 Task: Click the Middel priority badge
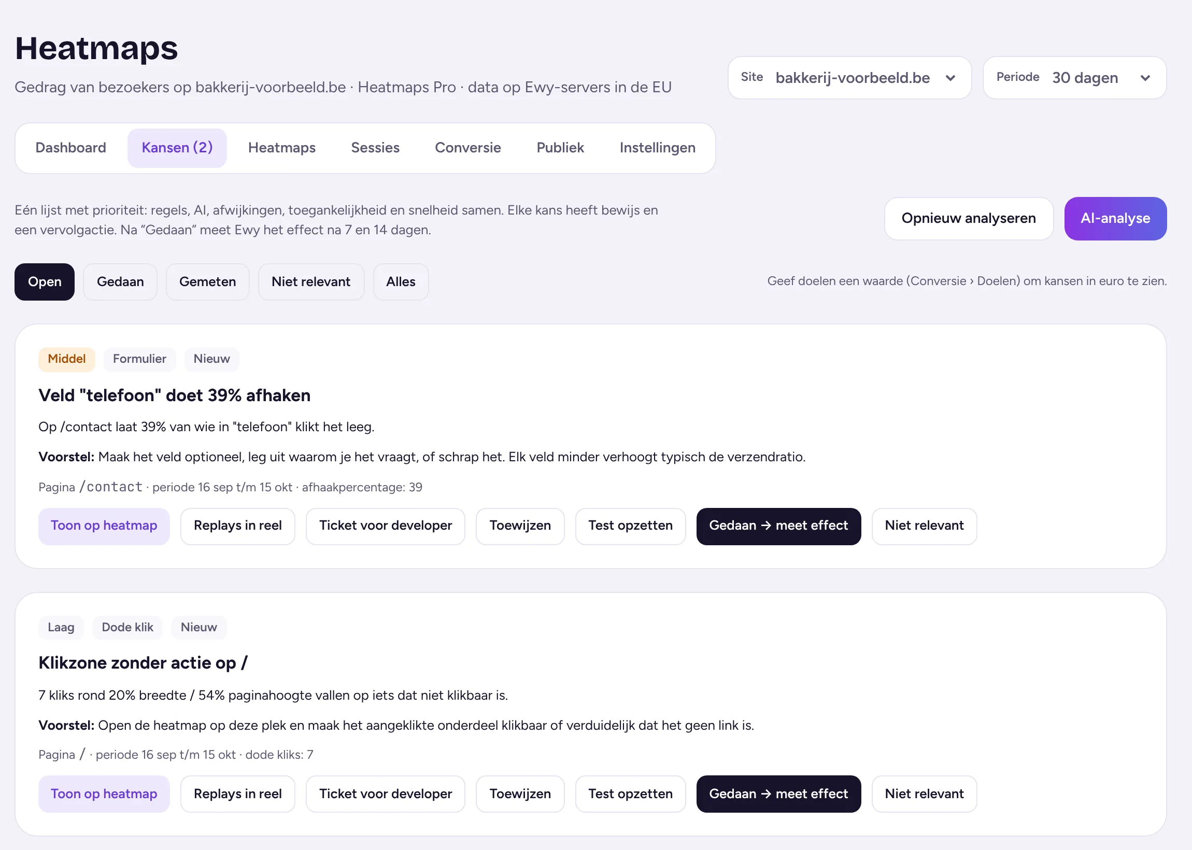click(x=66, y=359)
